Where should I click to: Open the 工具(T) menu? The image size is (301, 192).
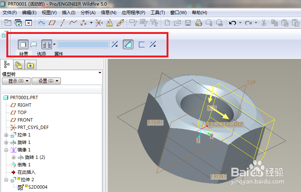158,13
